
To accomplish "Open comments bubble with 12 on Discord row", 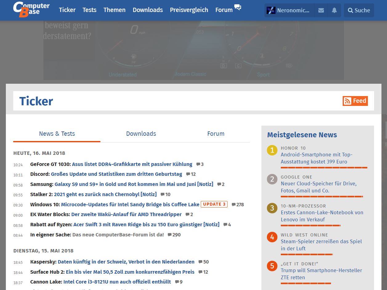I will [x=191, y=174].
